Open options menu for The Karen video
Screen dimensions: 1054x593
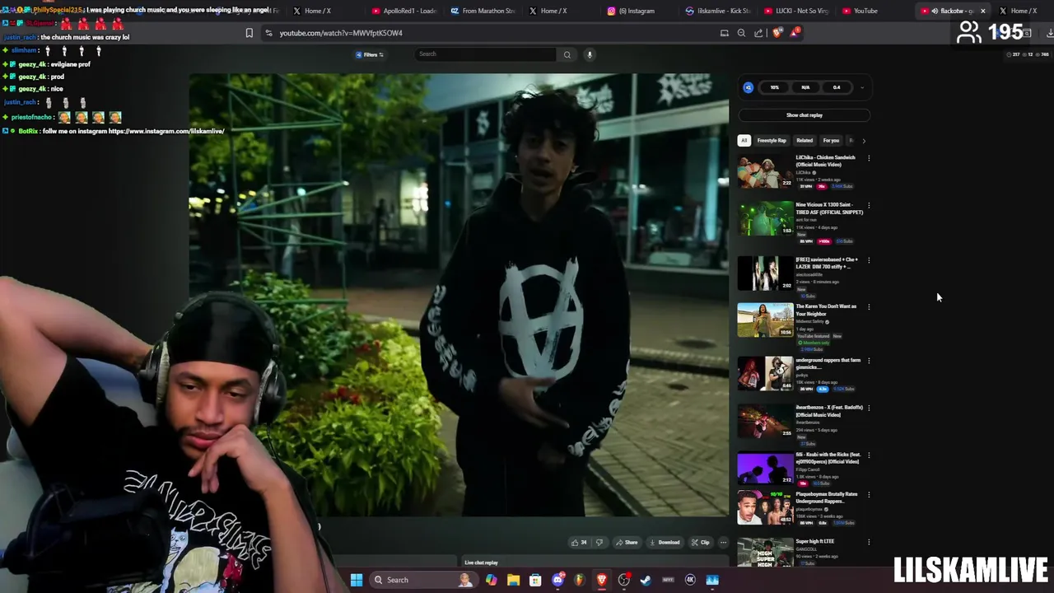pos(869,307)
